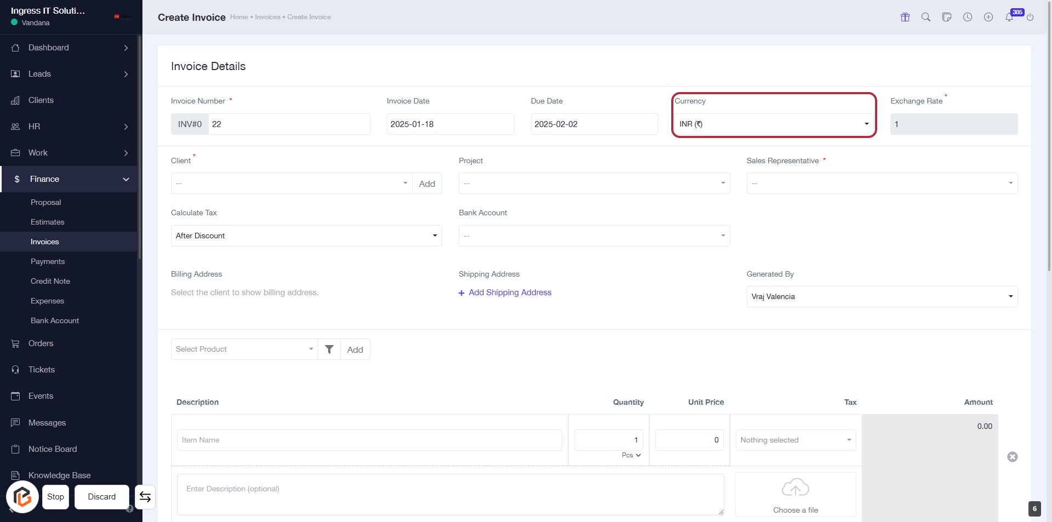
Task: Click Choose a file upload area
Action: (796, 495)
